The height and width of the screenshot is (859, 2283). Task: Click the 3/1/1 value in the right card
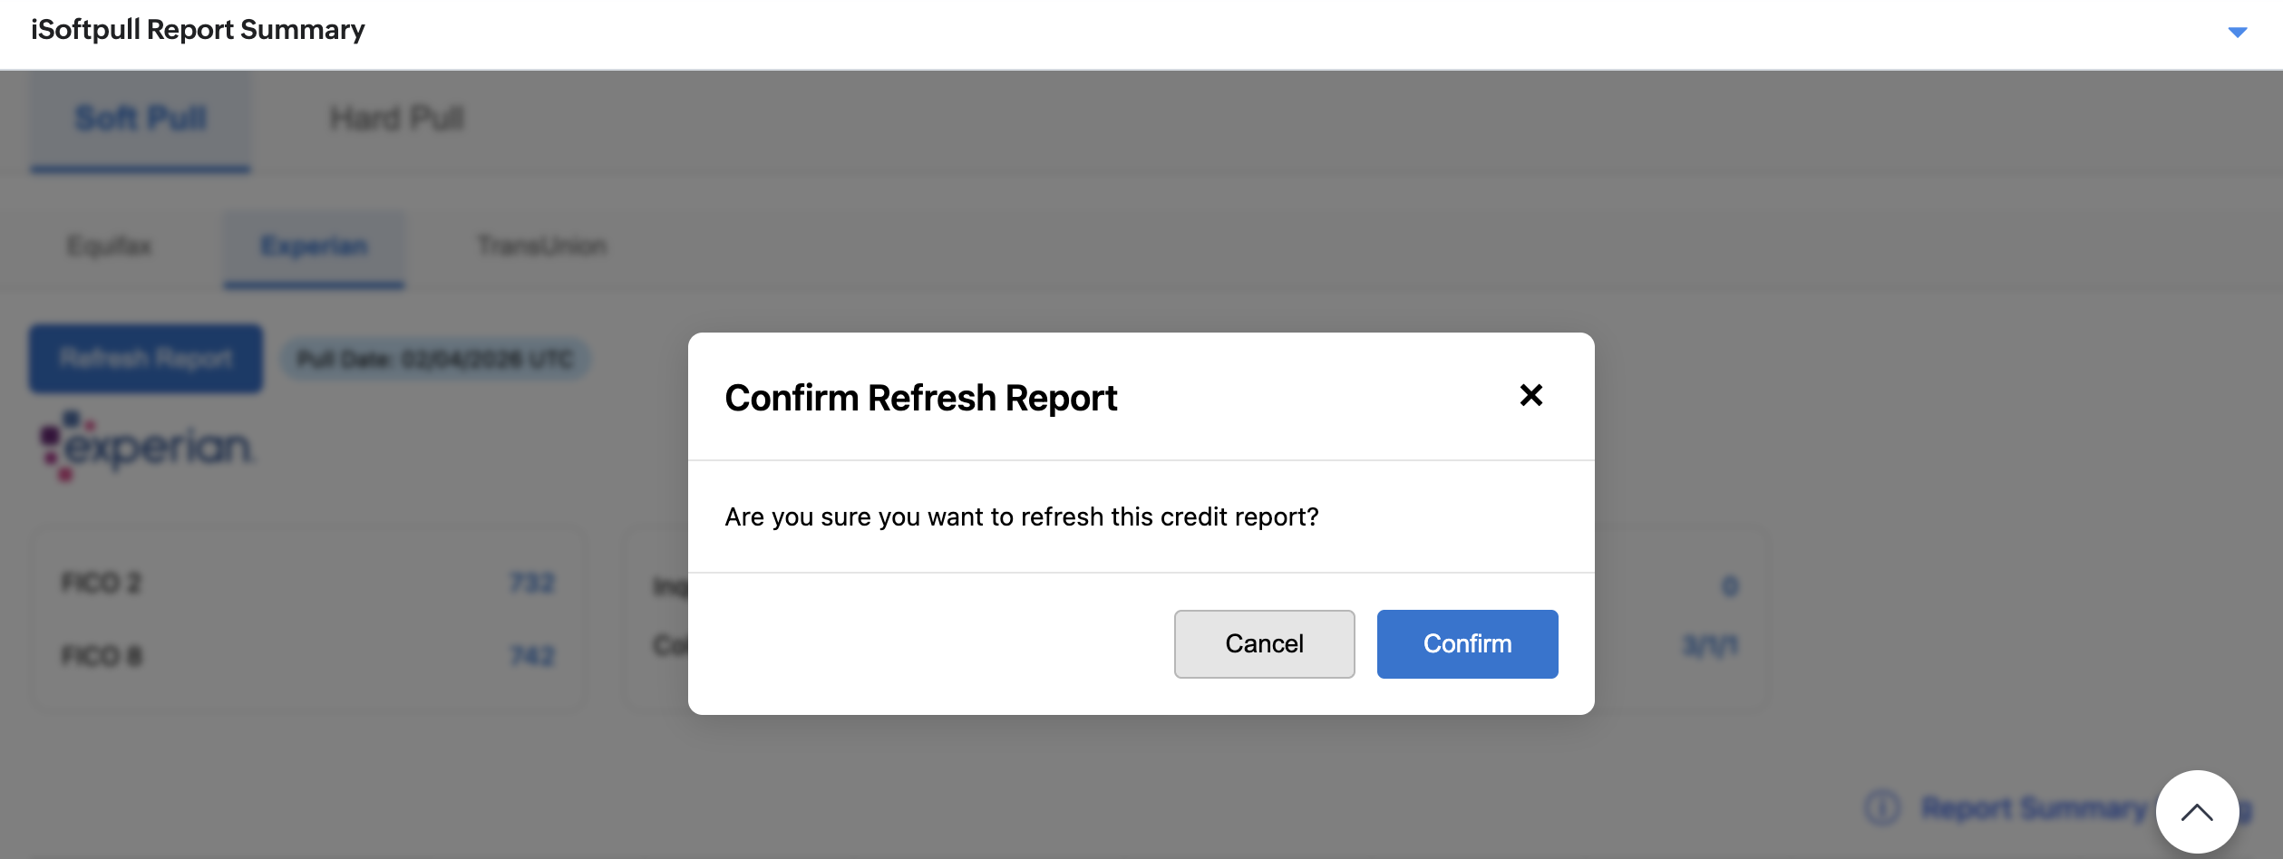[x=1710, y=646]
